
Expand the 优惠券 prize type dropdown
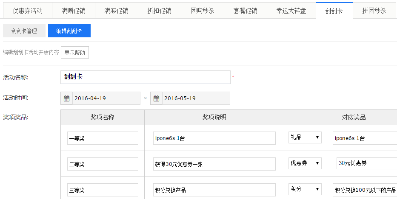pyautogui.click(x=305, y=163)
